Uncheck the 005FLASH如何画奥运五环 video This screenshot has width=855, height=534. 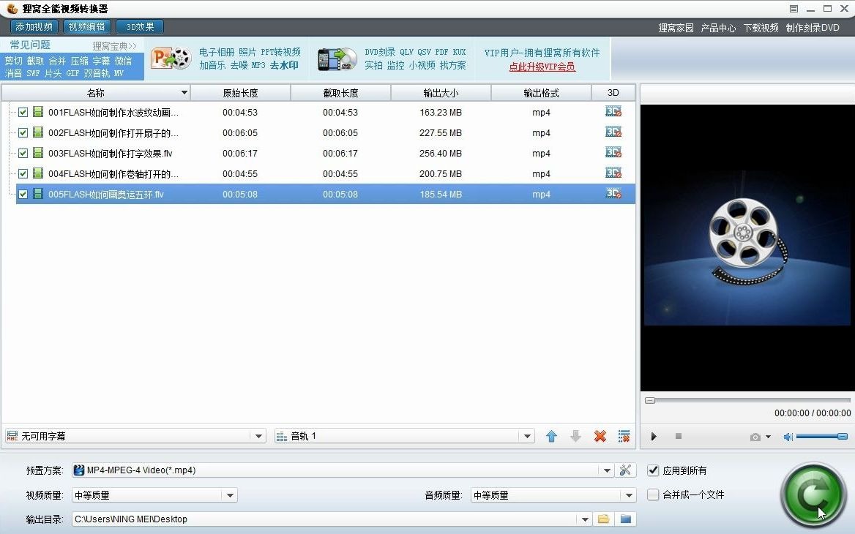coord(23,194)
